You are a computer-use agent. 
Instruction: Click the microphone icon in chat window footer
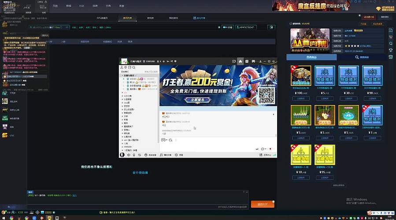(x=134, y=155)
